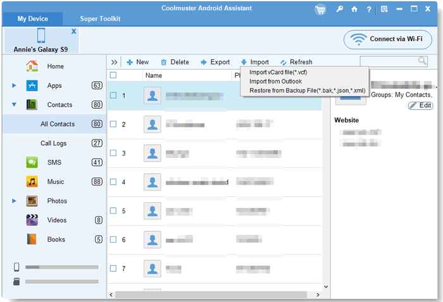
Task: Click the Books icon in the sidebar
Action: pyautogui.click(x=32, y=239)
